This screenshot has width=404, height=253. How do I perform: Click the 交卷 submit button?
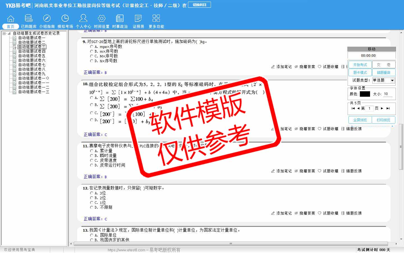[x=384, y=65]
